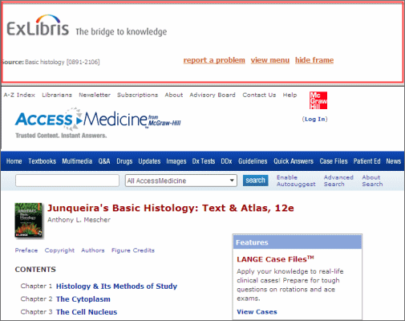Image resolution: width=405 pixels, height=321 pixels.
Task: Open the Librarians link
Action: click(x=57, y=95)
